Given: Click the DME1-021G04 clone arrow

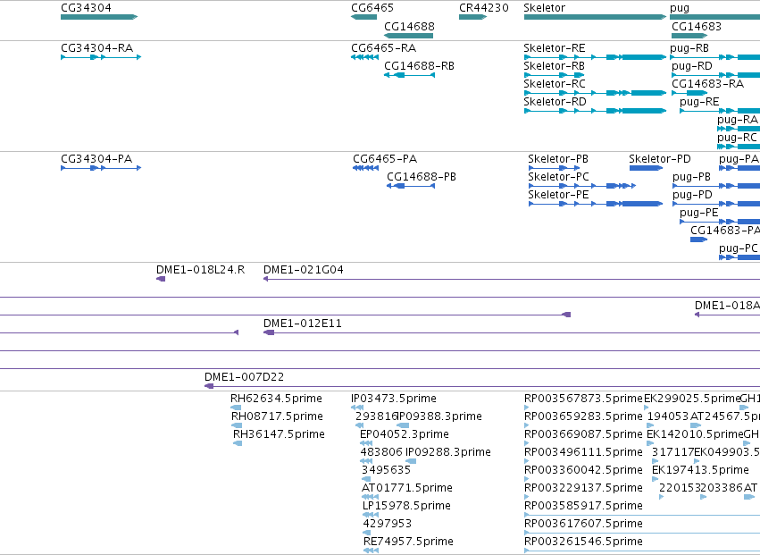Looking at the screenshot, I should pyautogui.click(x=512, y=279).
